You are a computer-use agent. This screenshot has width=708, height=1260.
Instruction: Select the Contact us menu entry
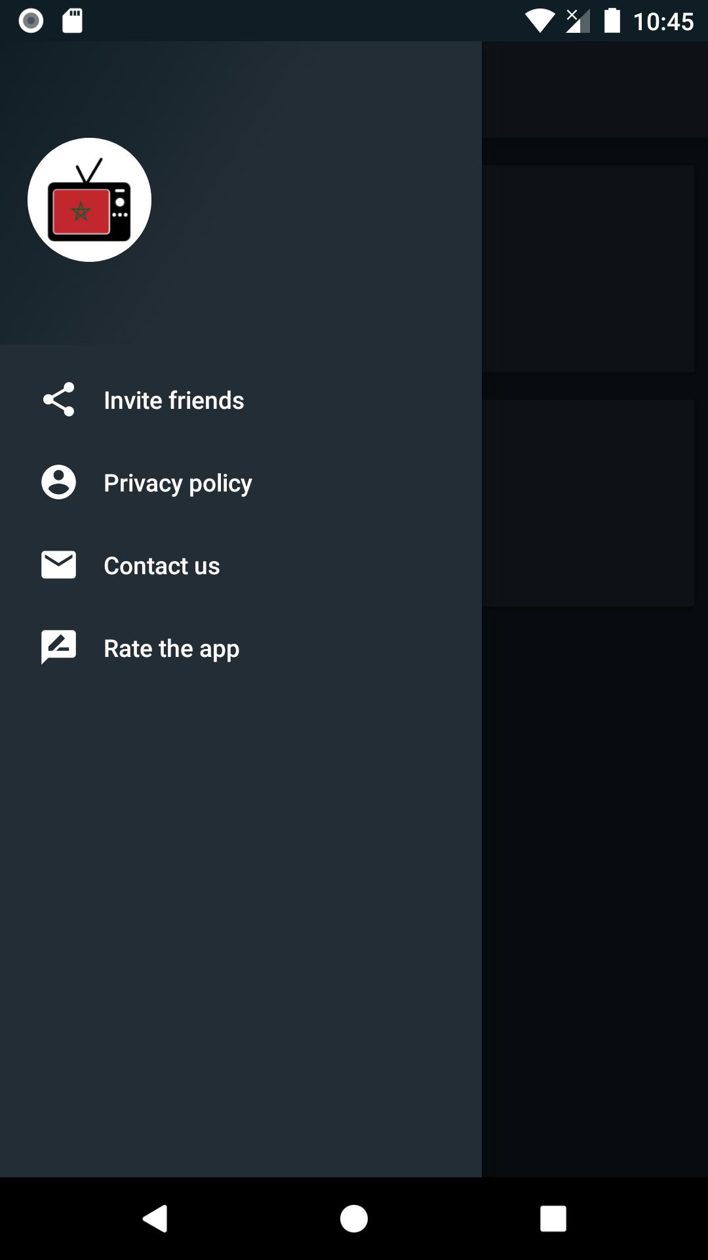241,566
